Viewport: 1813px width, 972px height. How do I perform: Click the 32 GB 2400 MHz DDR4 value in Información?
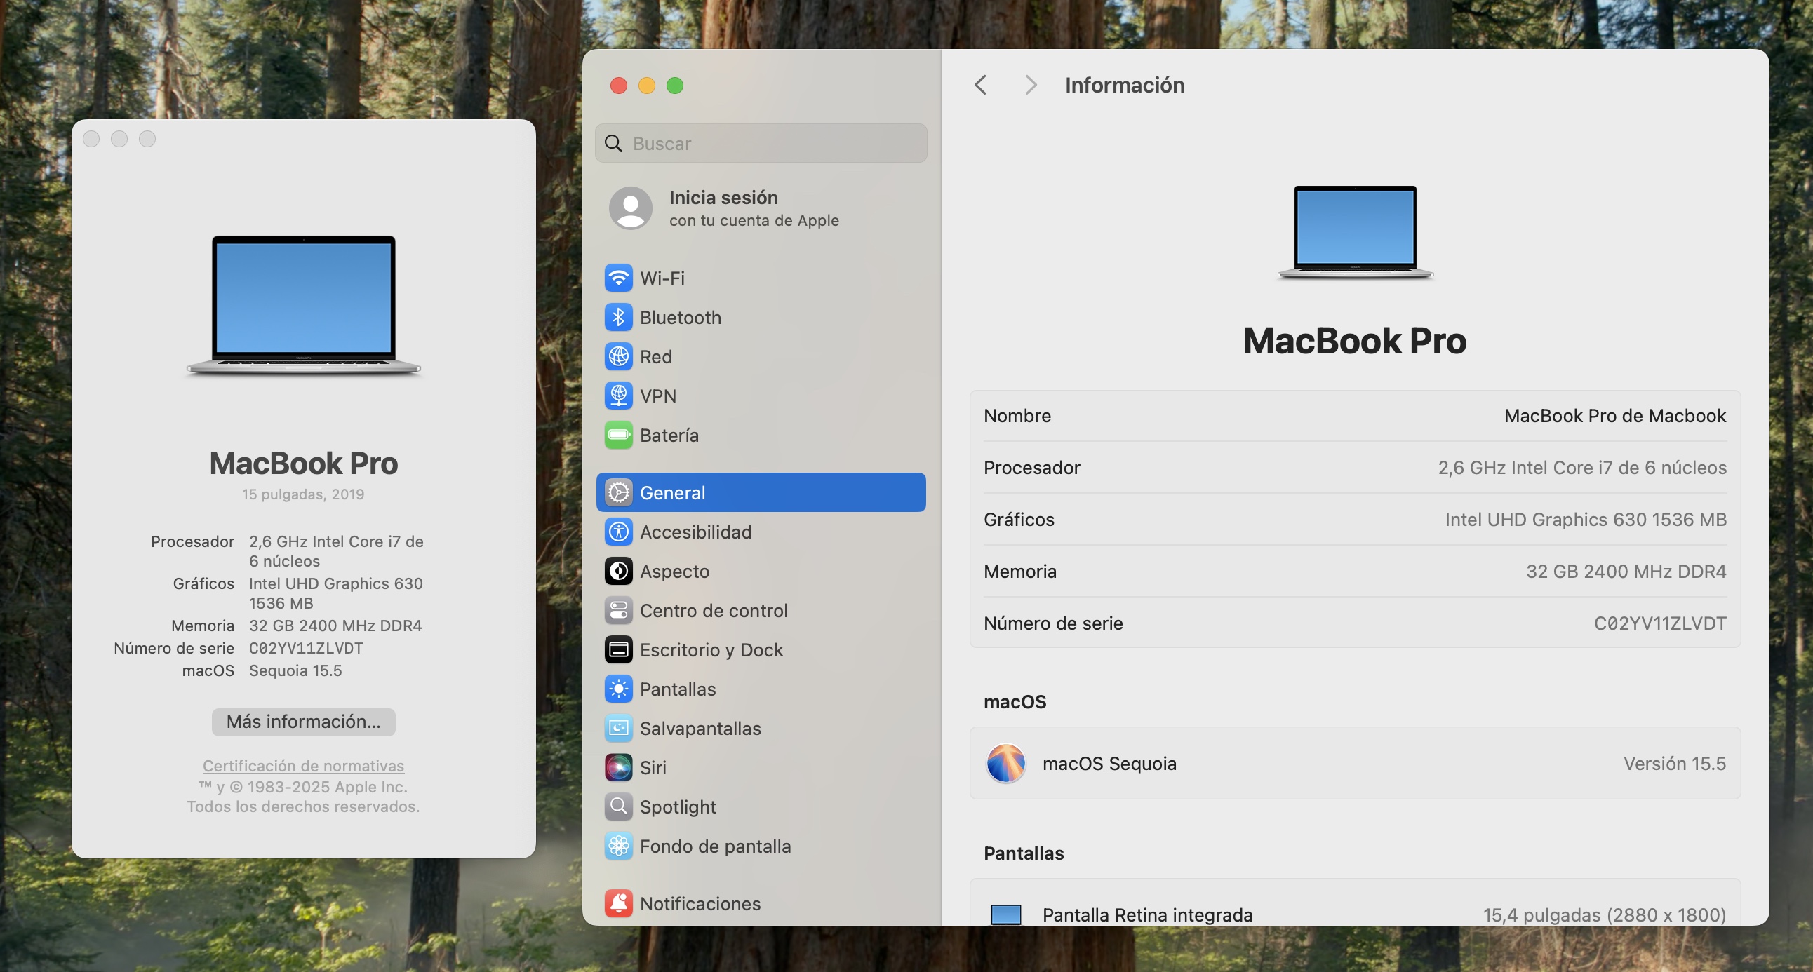pos(1626,571)
